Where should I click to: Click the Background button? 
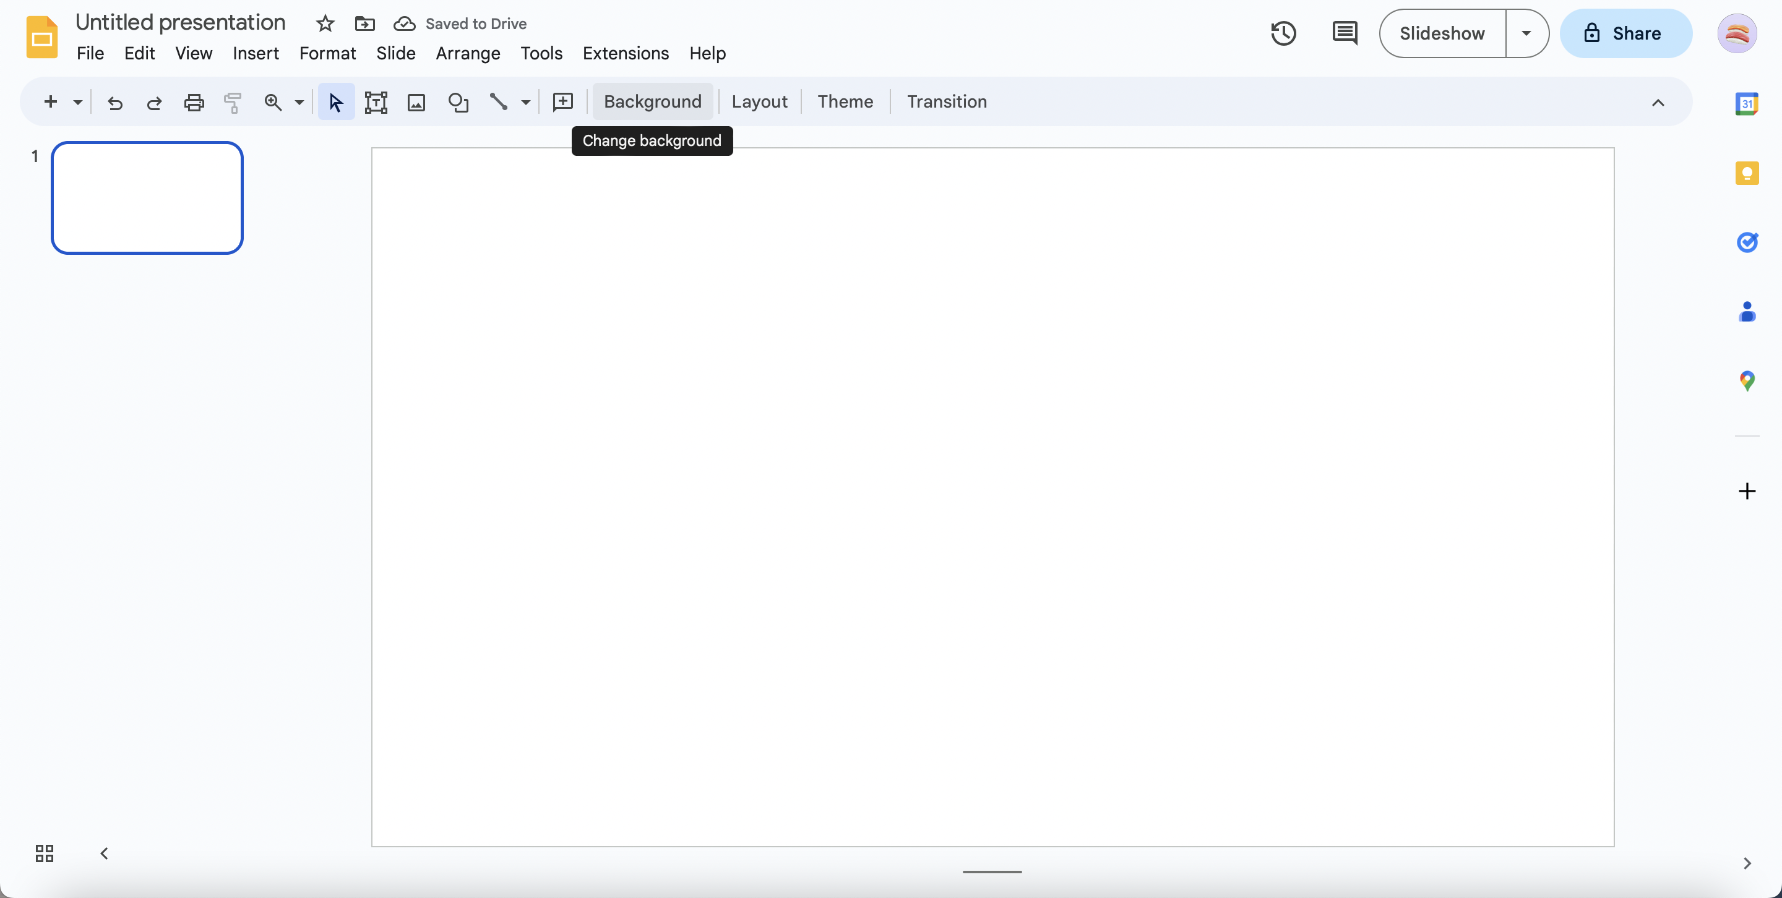tap(652, 101)
